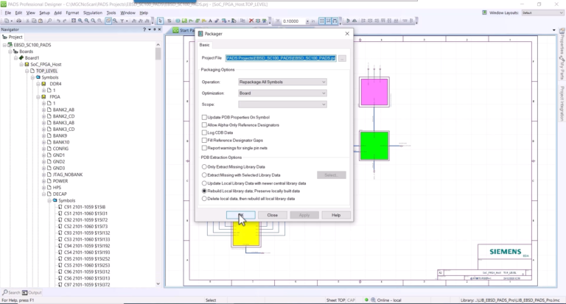Click the Print toolbar icon

point(18,21)
